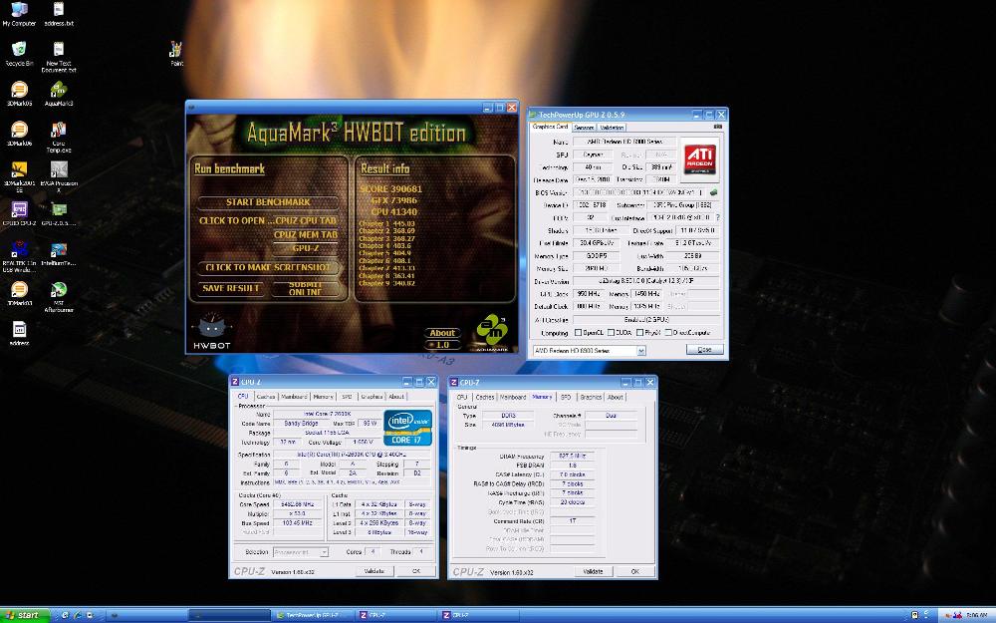Screen dimensions: 996x623
Task: Open SPD tab in the CPU-Z memory window
Action: 566,397
